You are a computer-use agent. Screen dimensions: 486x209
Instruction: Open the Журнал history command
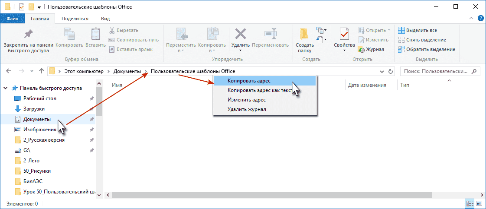point(371,49)
